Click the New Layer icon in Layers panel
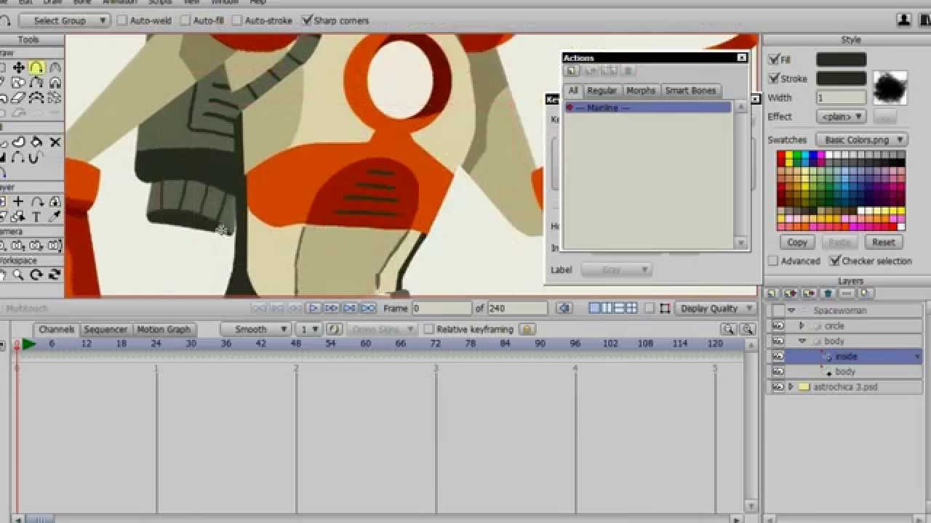Viewport: 931px width, 523px height. (772, 293)
